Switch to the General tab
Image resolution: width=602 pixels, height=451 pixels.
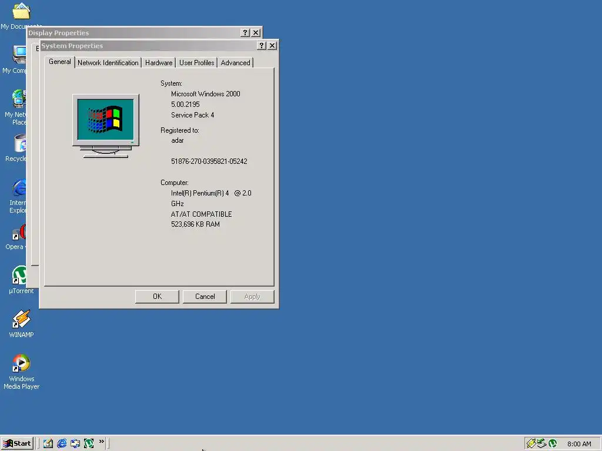59,62
